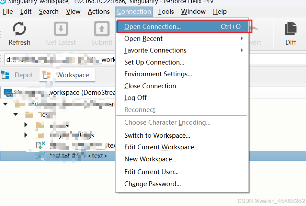Image resolution: width=306 pixels, height=206 pixels.
Task: Click the toolbar drag handle left of Refresh
Action: 1,34
